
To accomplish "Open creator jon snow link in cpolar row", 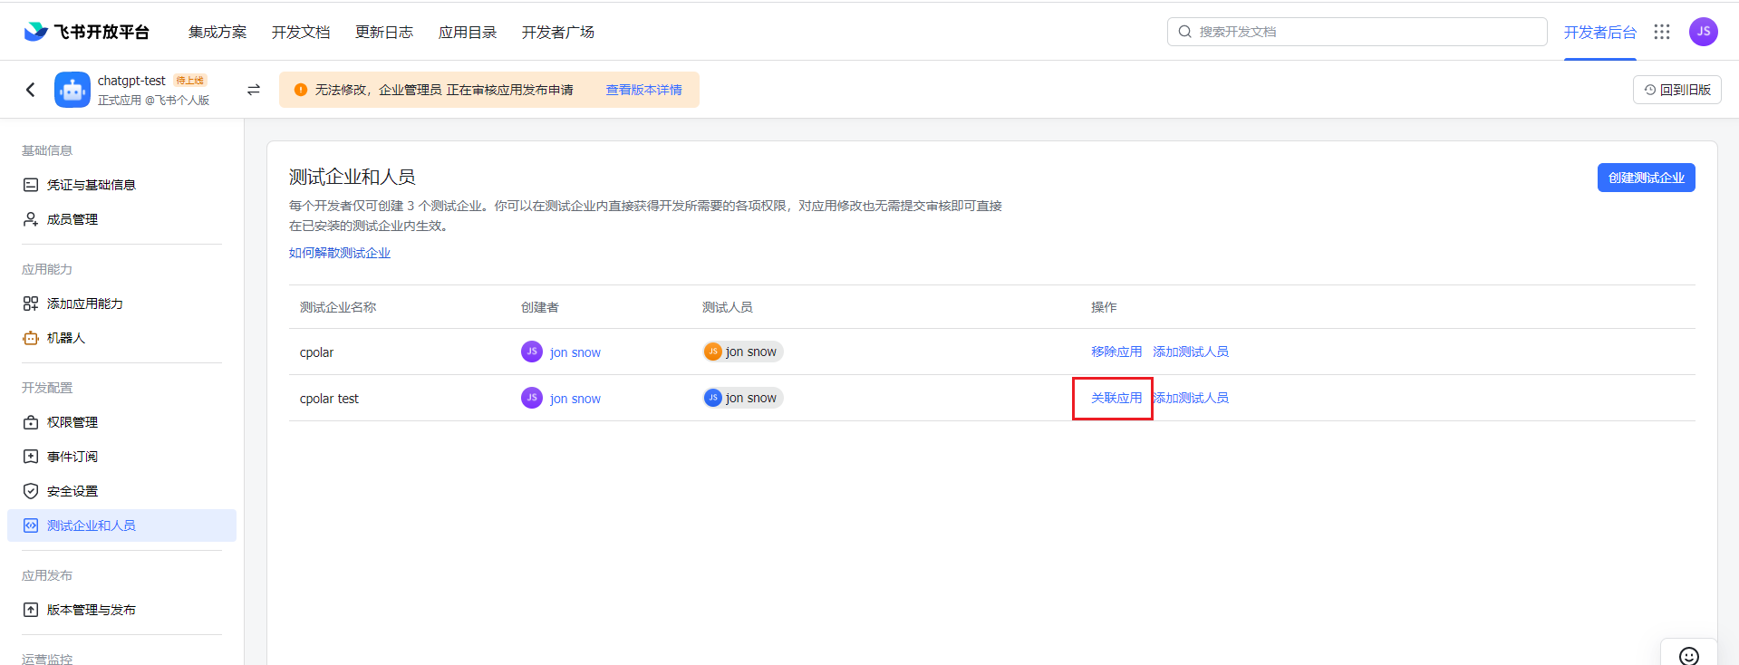I will (x=575, y=352).
